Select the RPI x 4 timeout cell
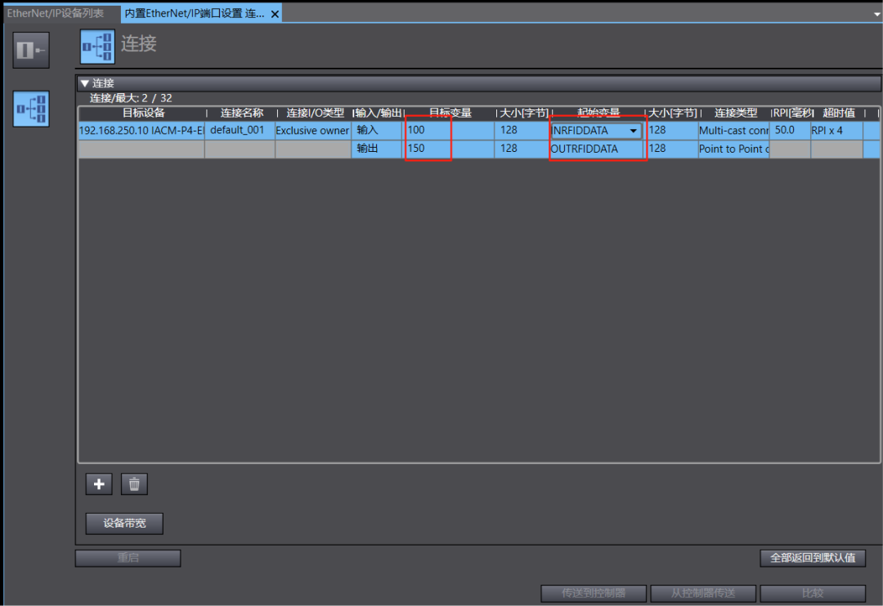The height and width of the screenshot is (606, 883). click(x=836, y=131)
